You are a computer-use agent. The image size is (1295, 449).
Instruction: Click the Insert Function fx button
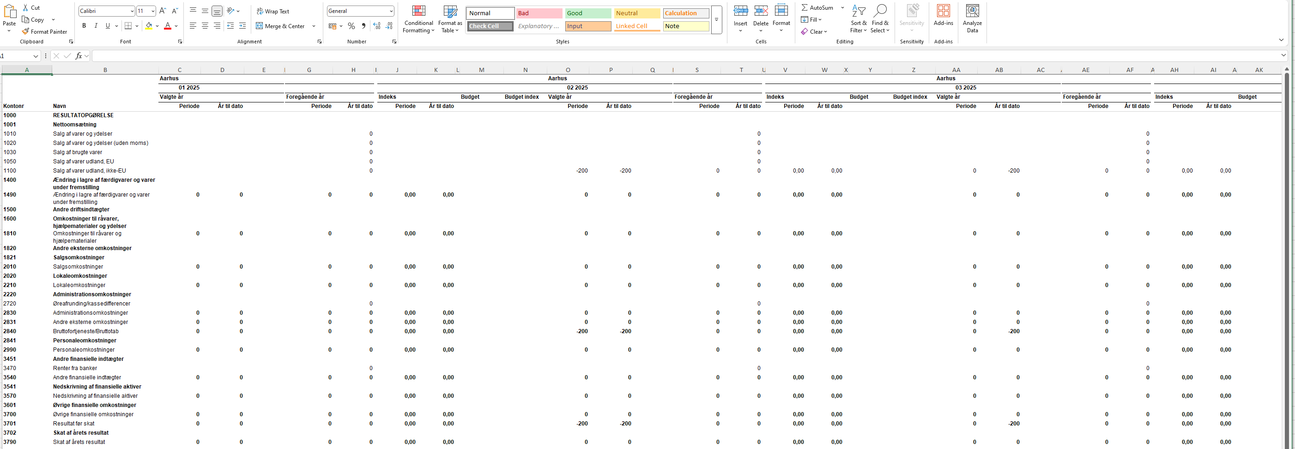coord(79,56)
